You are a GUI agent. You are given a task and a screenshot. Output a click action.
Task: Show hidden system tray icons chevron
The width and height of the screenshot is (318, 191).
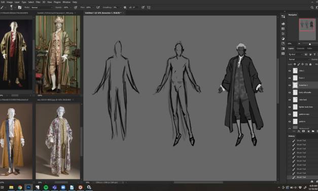pyautogui.click(x=279, y=187)
